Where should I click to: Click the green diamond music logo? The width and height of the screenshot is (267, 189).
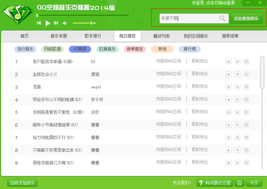click(x=18, y=15)
